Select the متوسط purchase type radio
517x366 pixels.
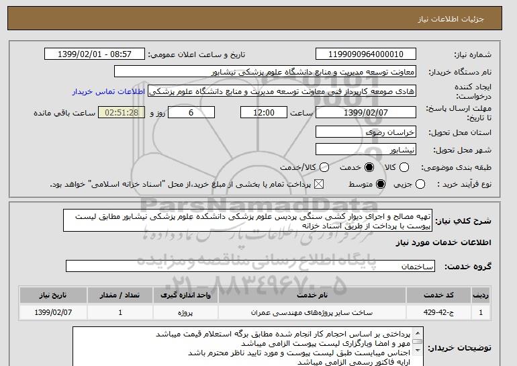point(381,184)
